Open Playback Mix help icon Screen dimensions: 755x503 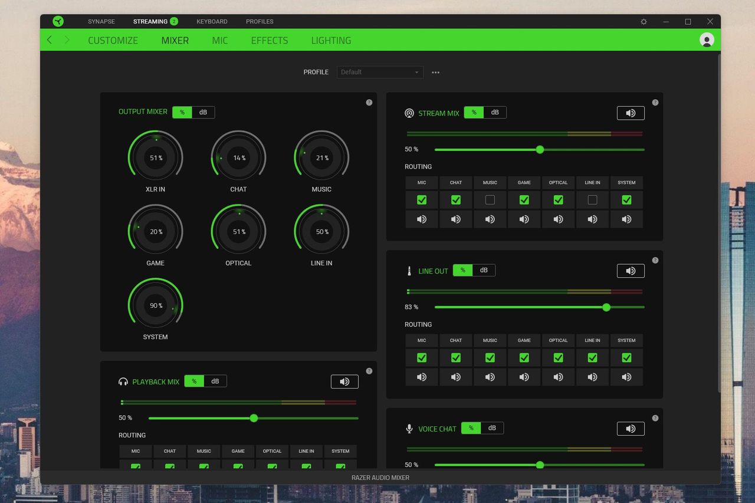coord(369,371)
